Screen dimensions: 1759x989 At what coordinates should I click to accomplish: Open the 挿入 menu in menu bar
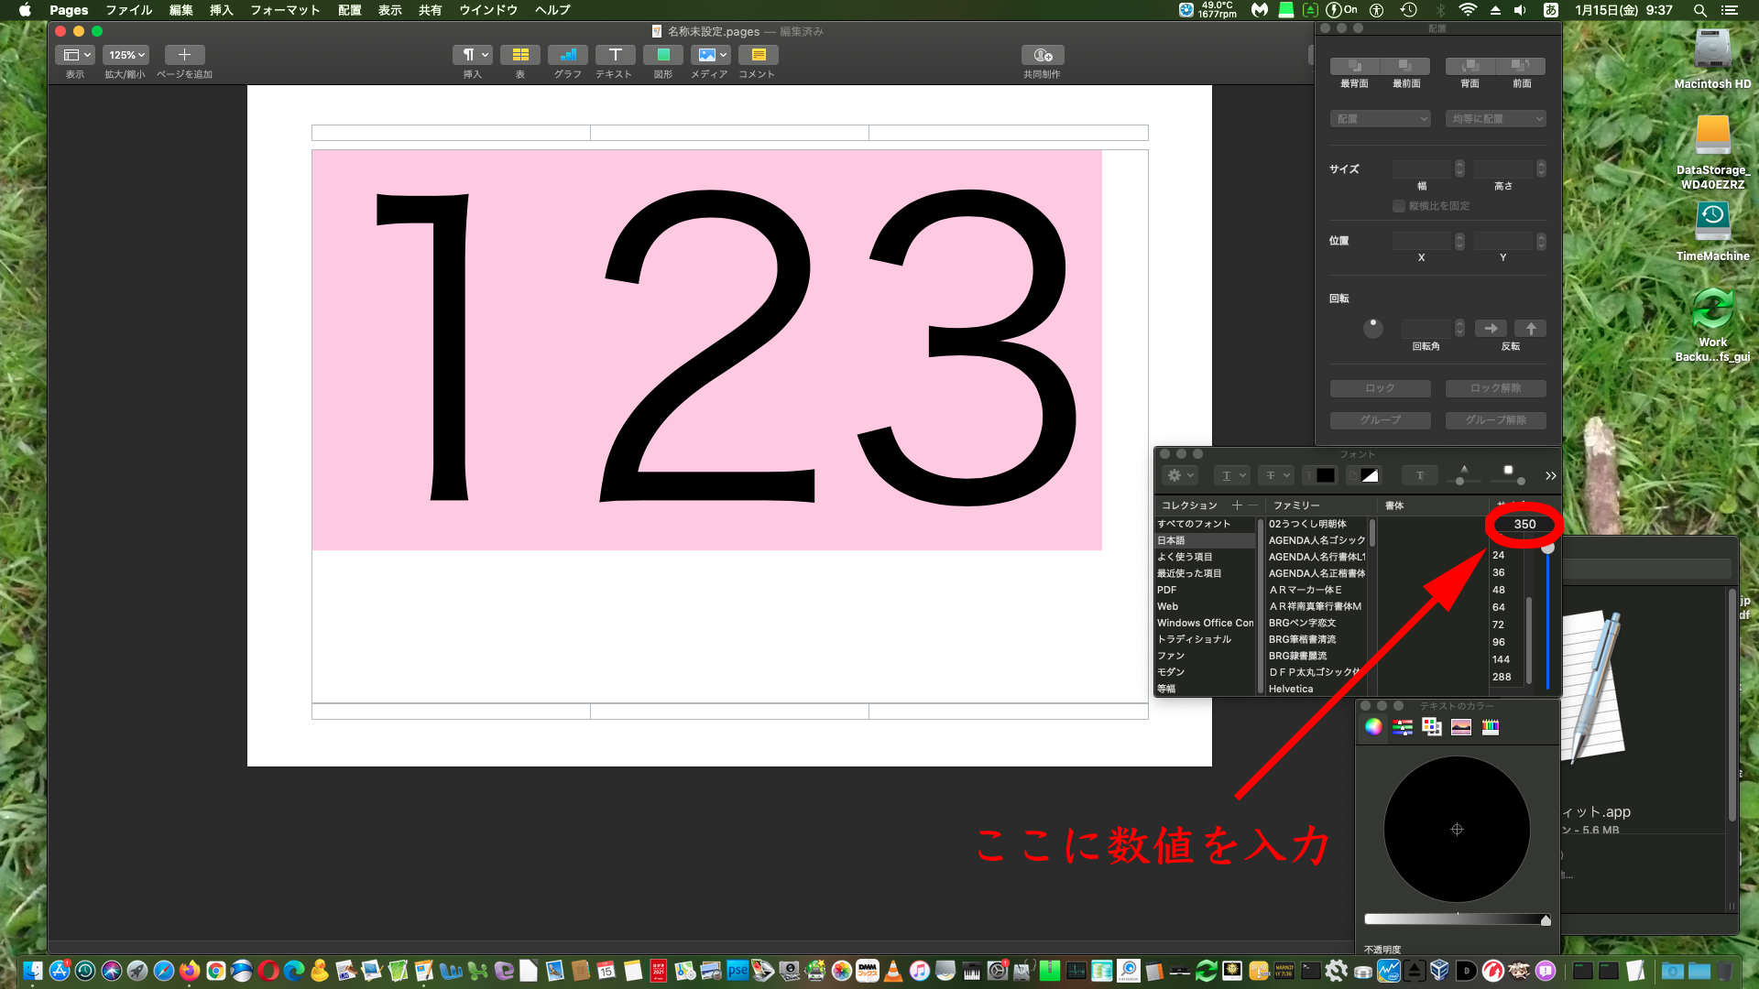pos(221,10)
